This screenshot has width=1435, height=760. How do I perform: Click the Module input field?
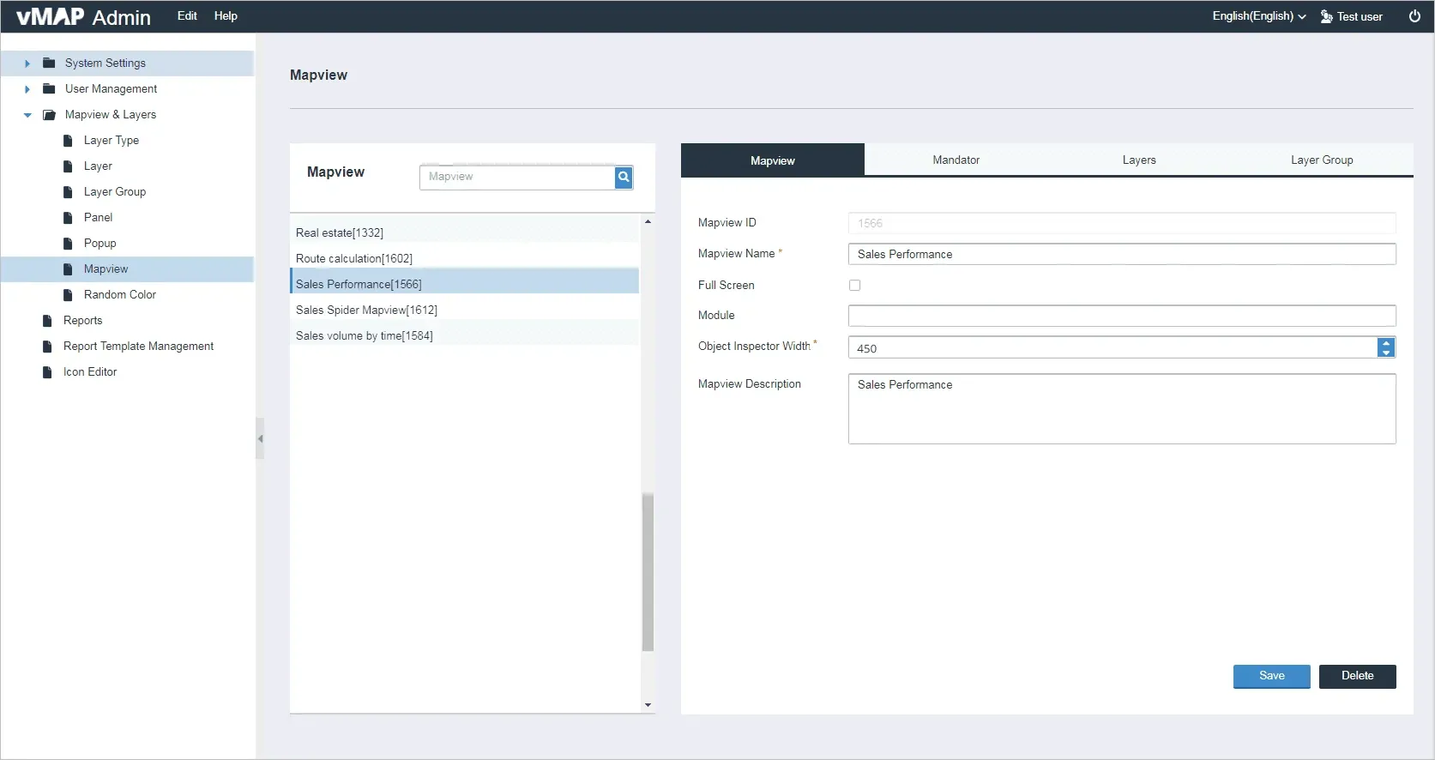tap(1122, 315)
